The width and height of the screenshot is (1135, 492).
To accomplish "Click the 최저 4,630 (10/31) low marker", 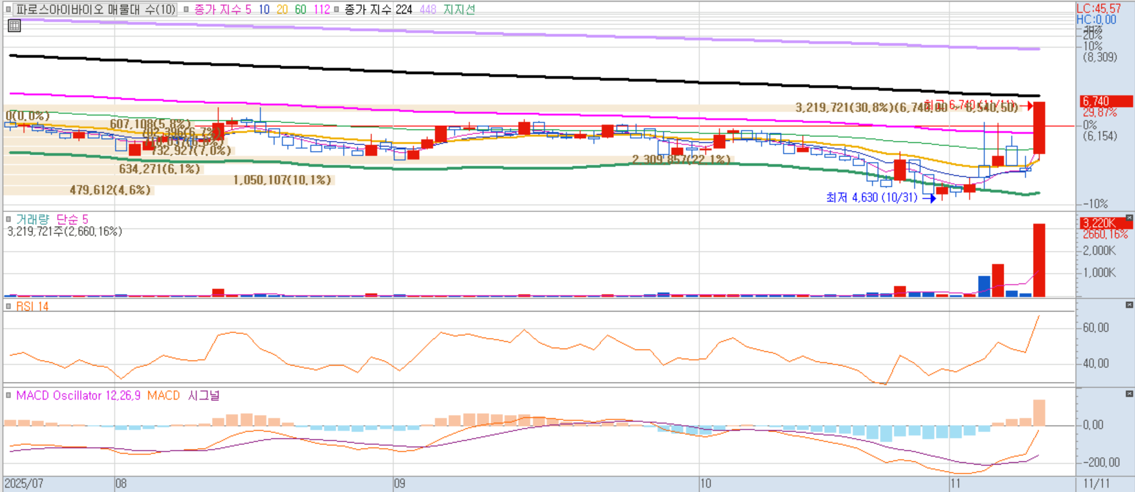I will [872, 197].
